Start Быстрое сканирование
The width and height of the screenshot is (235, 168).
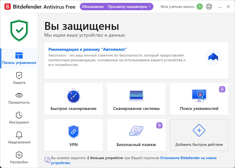[x=74, y=99]
